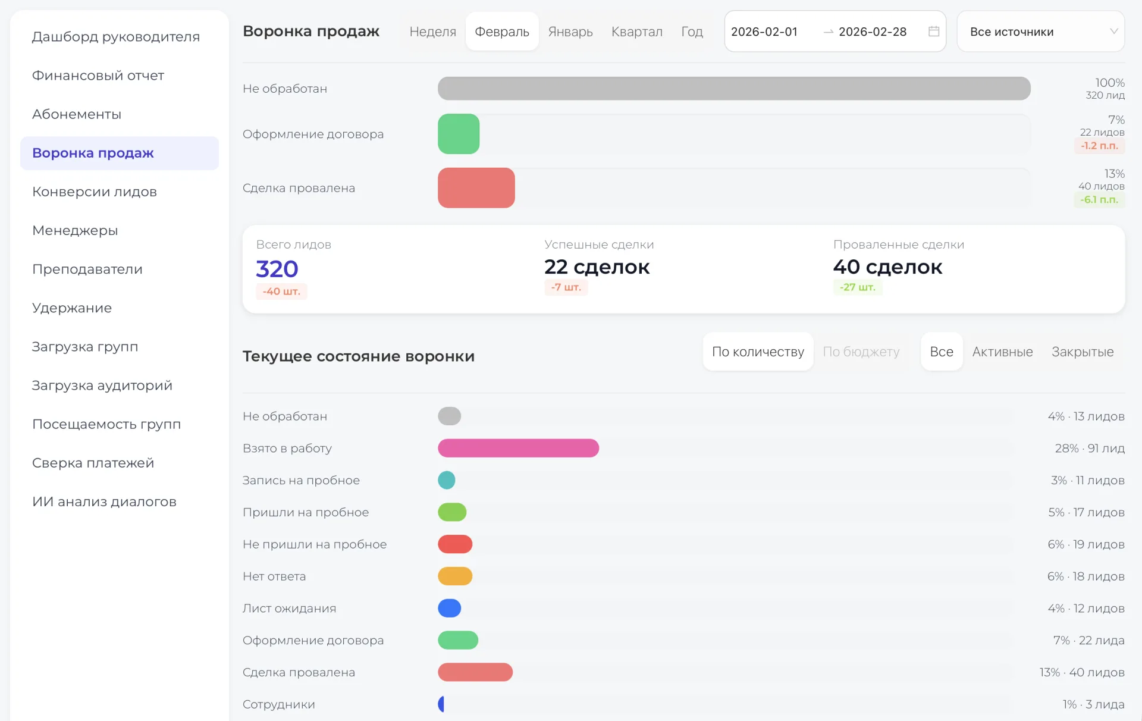Image resolution: width=1142 pixels, height=721 pixels.
Task: Click the arrow between the two dates
Action: pos(828,32)
